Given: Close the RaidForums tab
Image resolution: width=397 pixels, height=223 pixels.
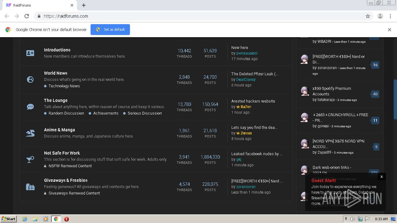Looking at the screenshot, I should [72, 5].
